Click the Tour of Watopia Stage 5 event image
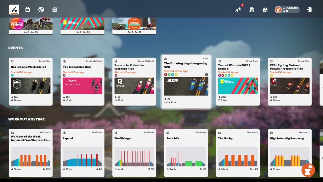The height and width of the screenshot is (182, 323). tap(238, 86)
